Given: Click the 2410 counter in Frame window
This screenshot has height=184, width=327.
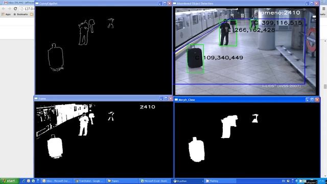Looking at the screenshot, I should pos(148,107).
